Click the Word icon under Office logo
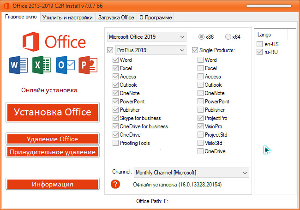300x210 pixels. [15, 65]
